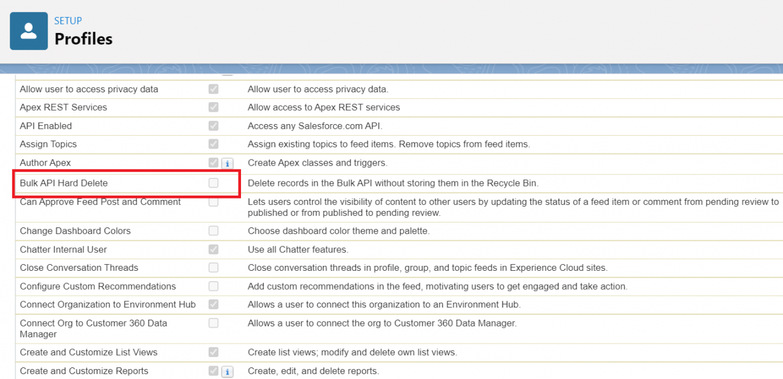Select 'Configure Custom Recommendations' label
Viewport: 783px width, 379px height.
[98, 286]
